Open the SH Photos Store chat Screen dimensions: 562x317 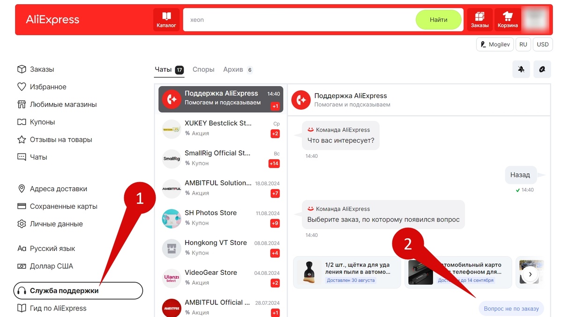tap(221, 218)
